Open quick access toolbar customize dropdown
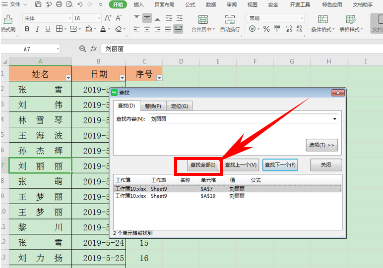This screenshot has width=383, height=268. [101, 4]
